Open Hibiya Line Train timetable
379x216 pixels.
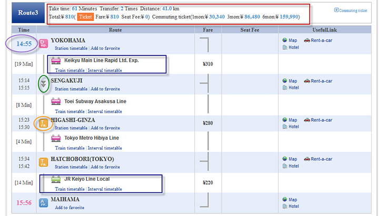pos(70,148)
